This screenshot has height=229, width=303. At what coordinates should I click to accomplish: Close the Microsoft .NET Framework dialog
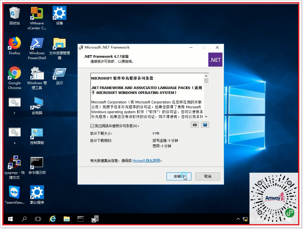[217, 47]
